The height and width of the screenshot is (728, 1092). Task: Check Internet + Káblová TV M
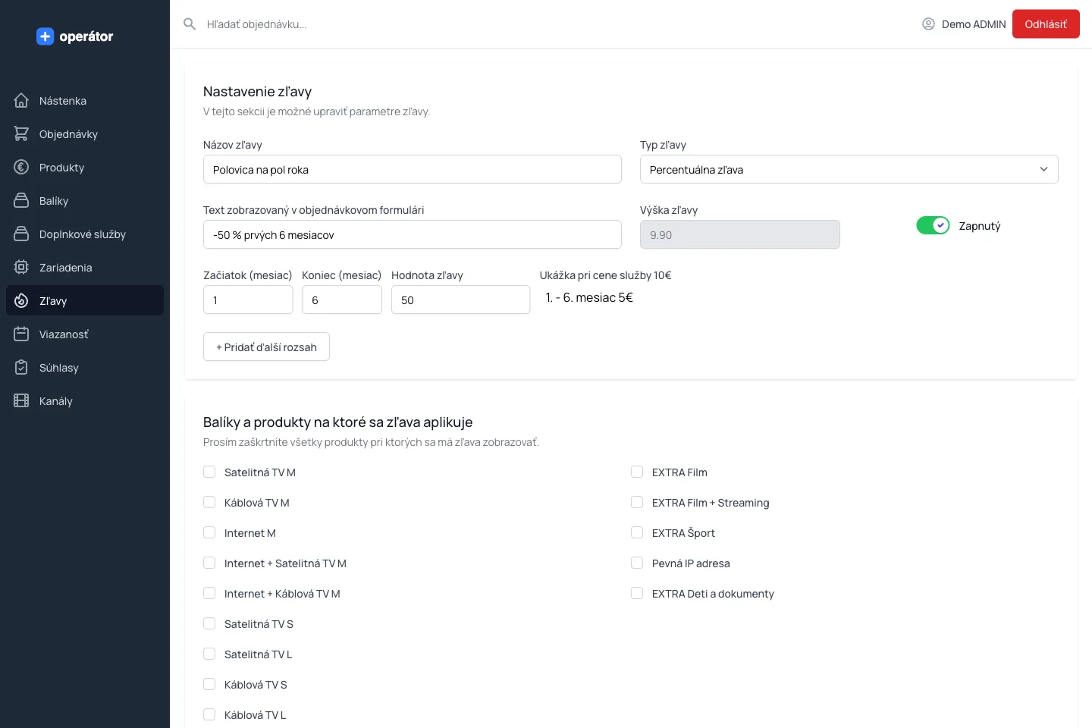point(209,593)
